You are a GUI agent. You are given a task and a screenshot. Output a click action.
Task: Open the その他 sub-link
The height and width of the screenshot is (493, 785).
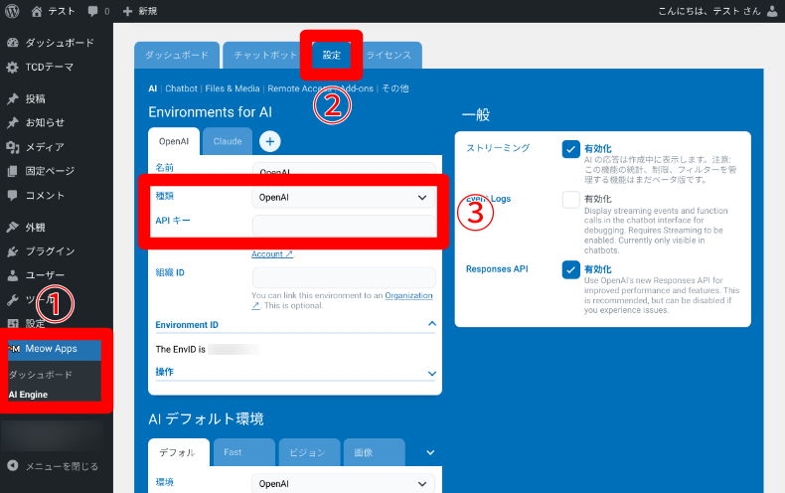(395, 88)
